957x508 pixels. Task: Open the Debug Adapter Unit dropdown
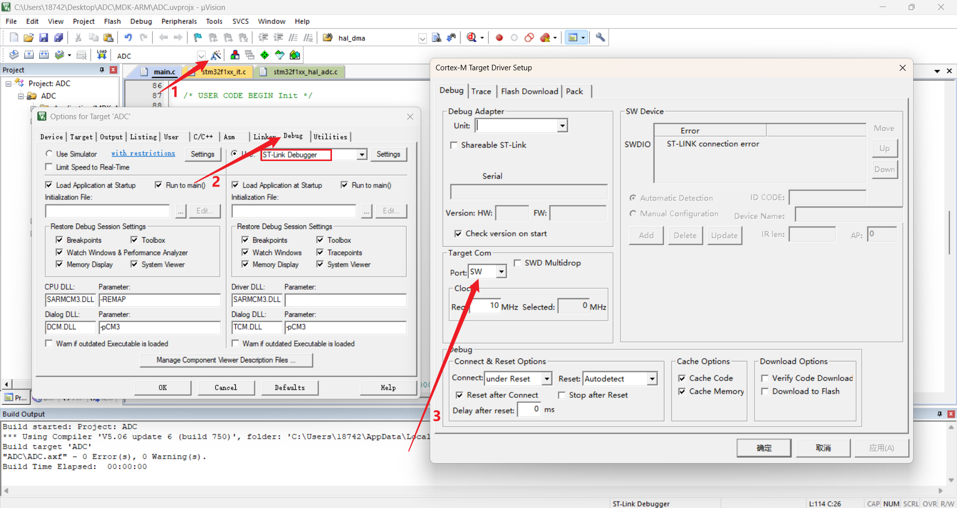[562, 126]
